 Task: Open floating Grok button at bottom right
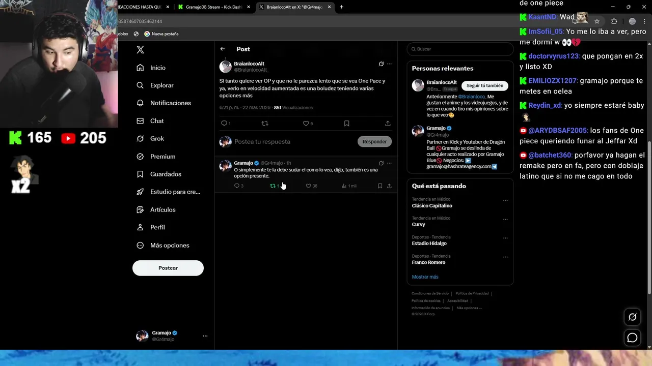[632, 317]
